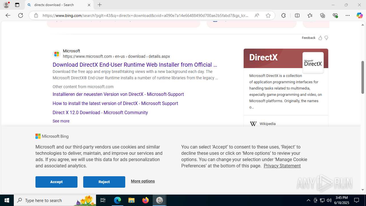Open File Explorer from taskbar
Image resolution: width=366 pixels, height=206 pixels.
pos(132,200)
